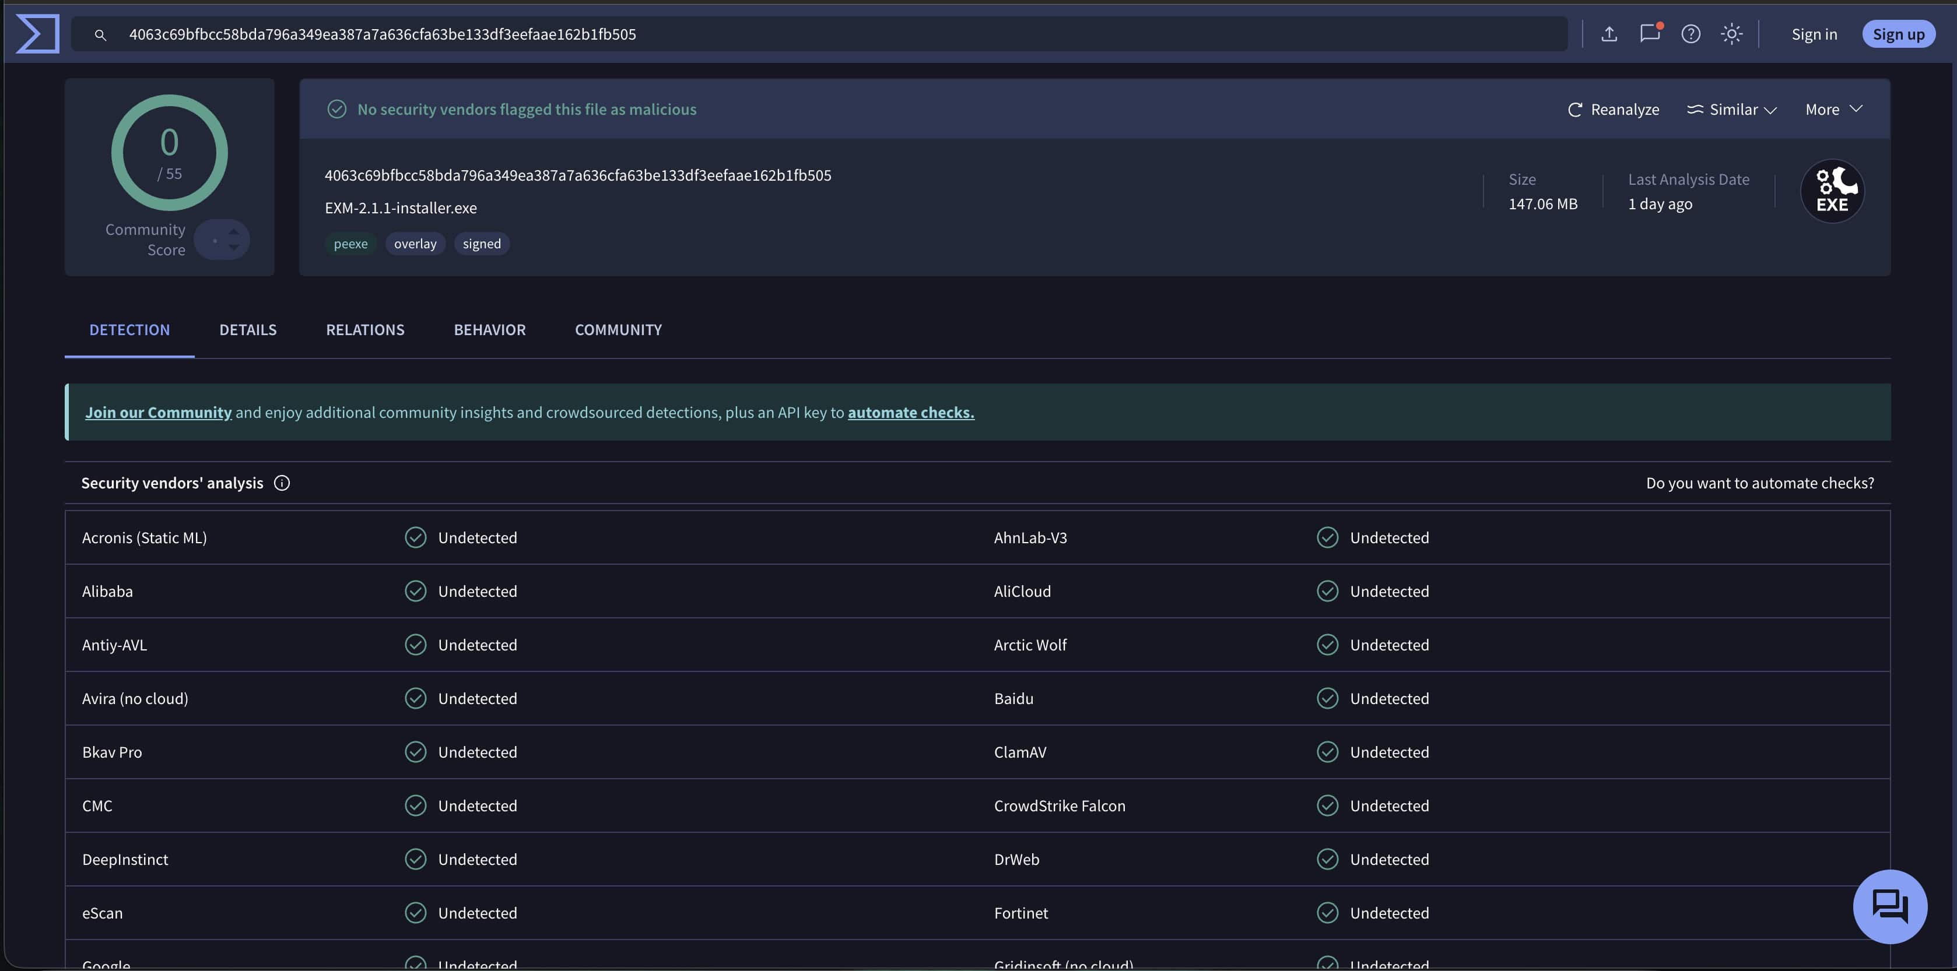Click the check icon in the CMC row
The width and height of the screenshot is (1957, 971).
pos(416,805)
